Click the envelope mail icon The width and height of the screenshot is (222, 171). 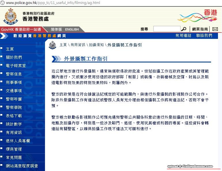coord(215,29)
